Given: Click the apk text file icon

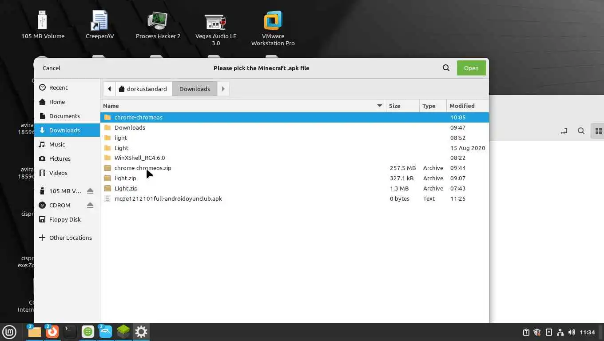Looking at the screenshot, I should coord(107,198).
